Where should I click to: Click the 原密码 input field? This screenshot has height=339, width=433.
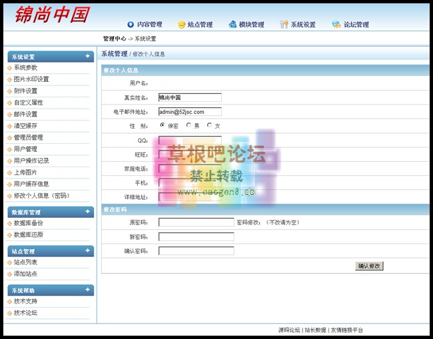(x=196, y=222)
